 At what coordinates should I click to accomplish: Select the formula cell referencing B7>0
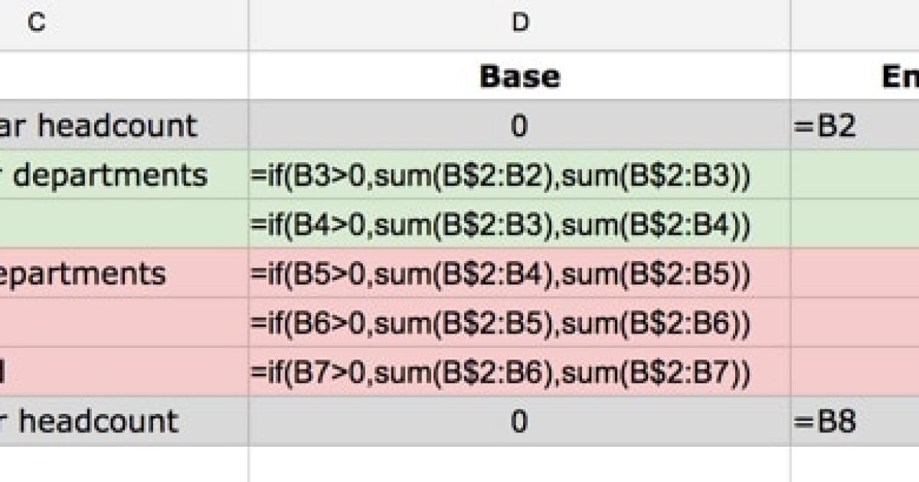coord(521,373)
